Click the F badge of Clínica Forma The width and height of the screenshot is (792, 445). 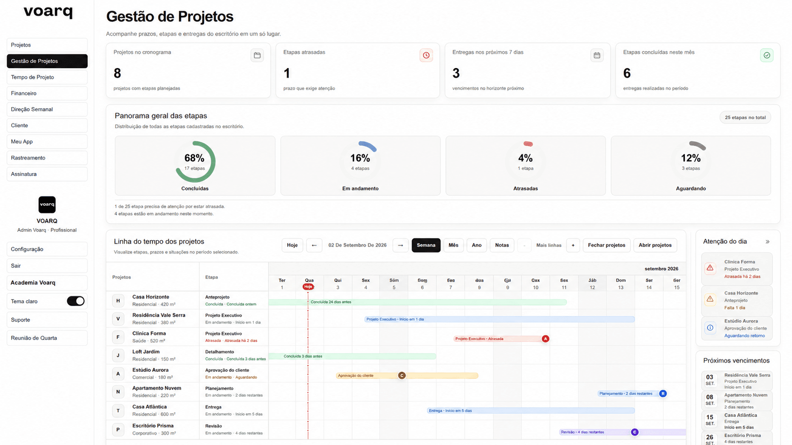[118, 337]
